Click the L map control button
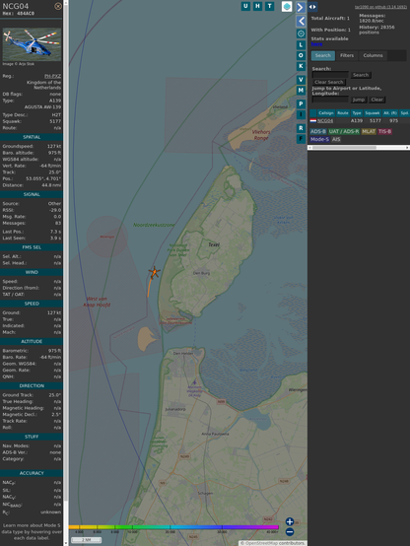Viewport: 410px width, 546px height. tap(301, 45)
